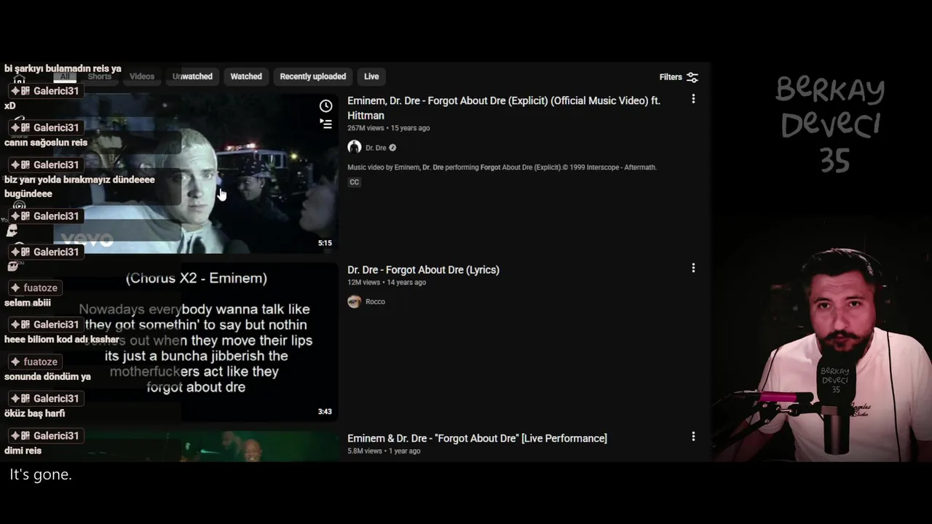The height and width of the screenshot is (524, 932).
Task: Play the Eminem official music video thumbnail
Action: point(195,173)
